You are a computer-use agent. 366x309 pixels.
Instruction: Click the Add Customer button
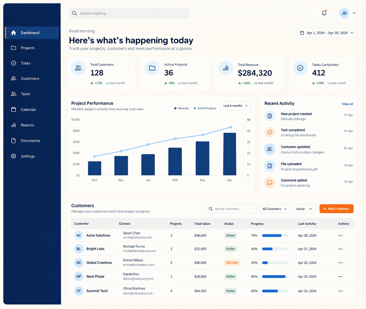point(336,209)
